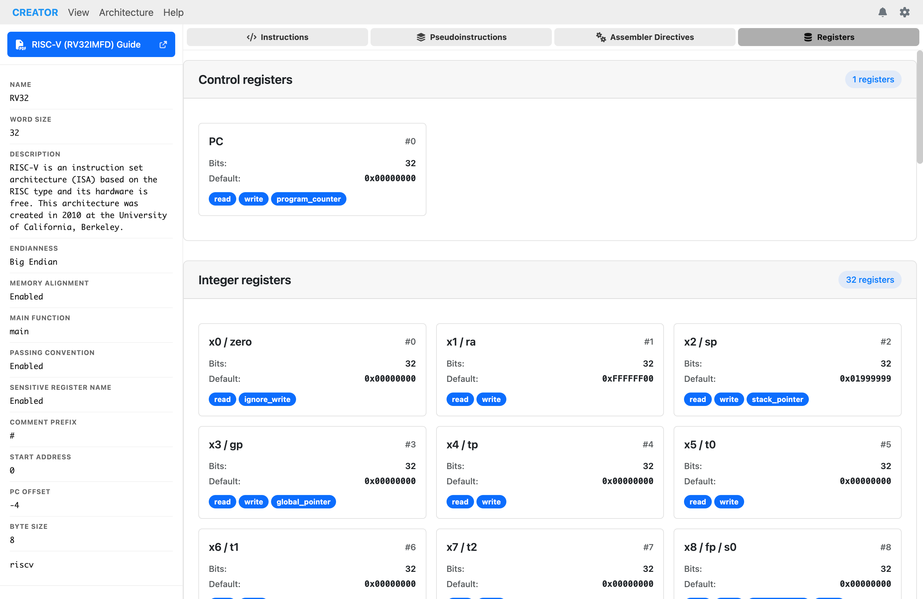923x599 pixels.
Task: Click the Pseudoinstructions layers icon
Action: point(421,37)
